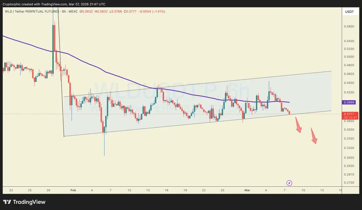Click the Mar date on time axis
Screen dimensions: 362x210
click(247, 190)
